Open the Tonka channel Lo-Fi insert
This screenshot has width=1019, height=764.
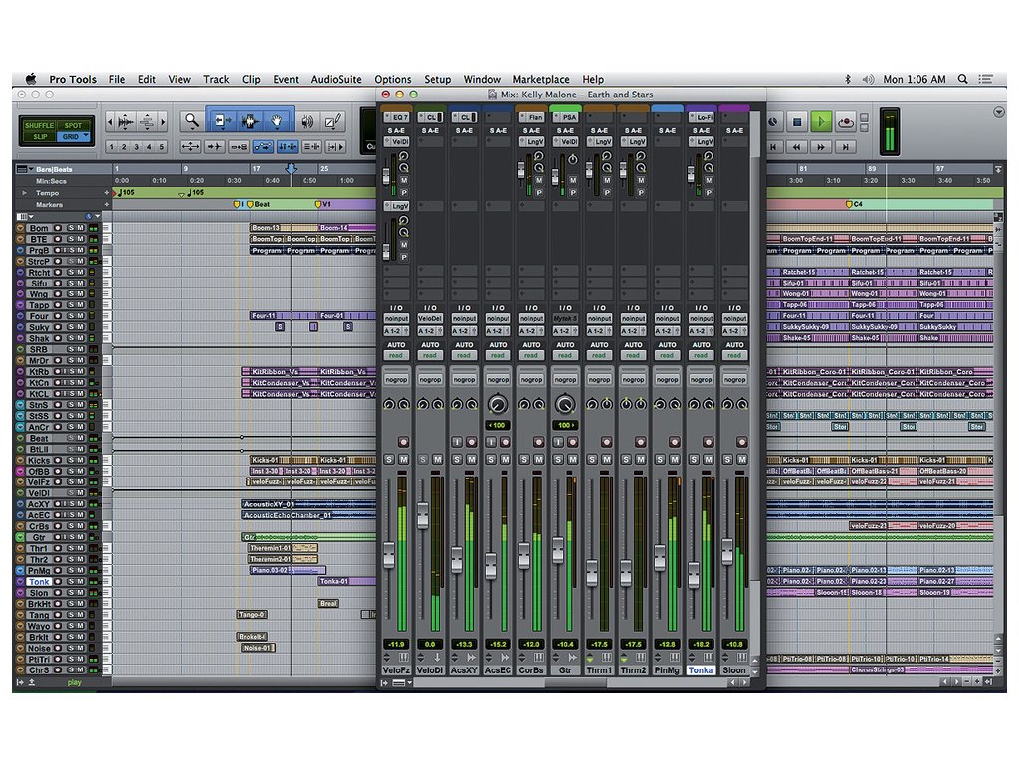tap(702, 117)
